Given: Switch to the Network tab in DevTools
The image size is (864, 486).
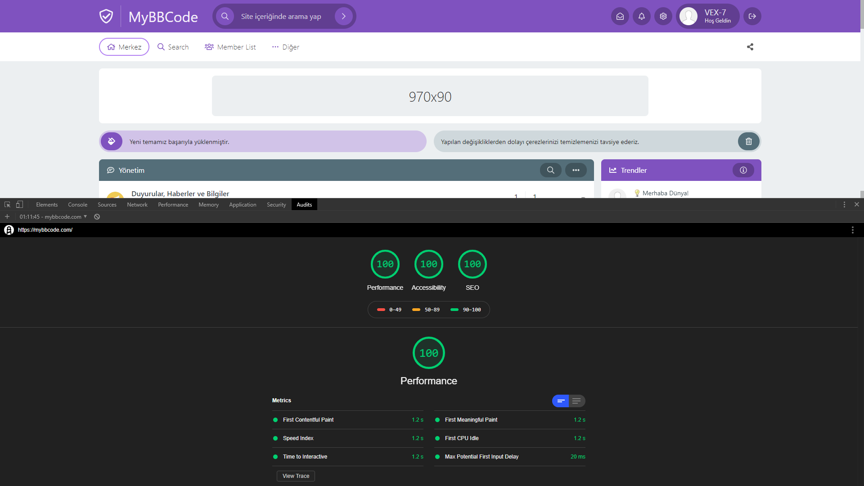Looking at the screenshot, I should pos(137,205).
